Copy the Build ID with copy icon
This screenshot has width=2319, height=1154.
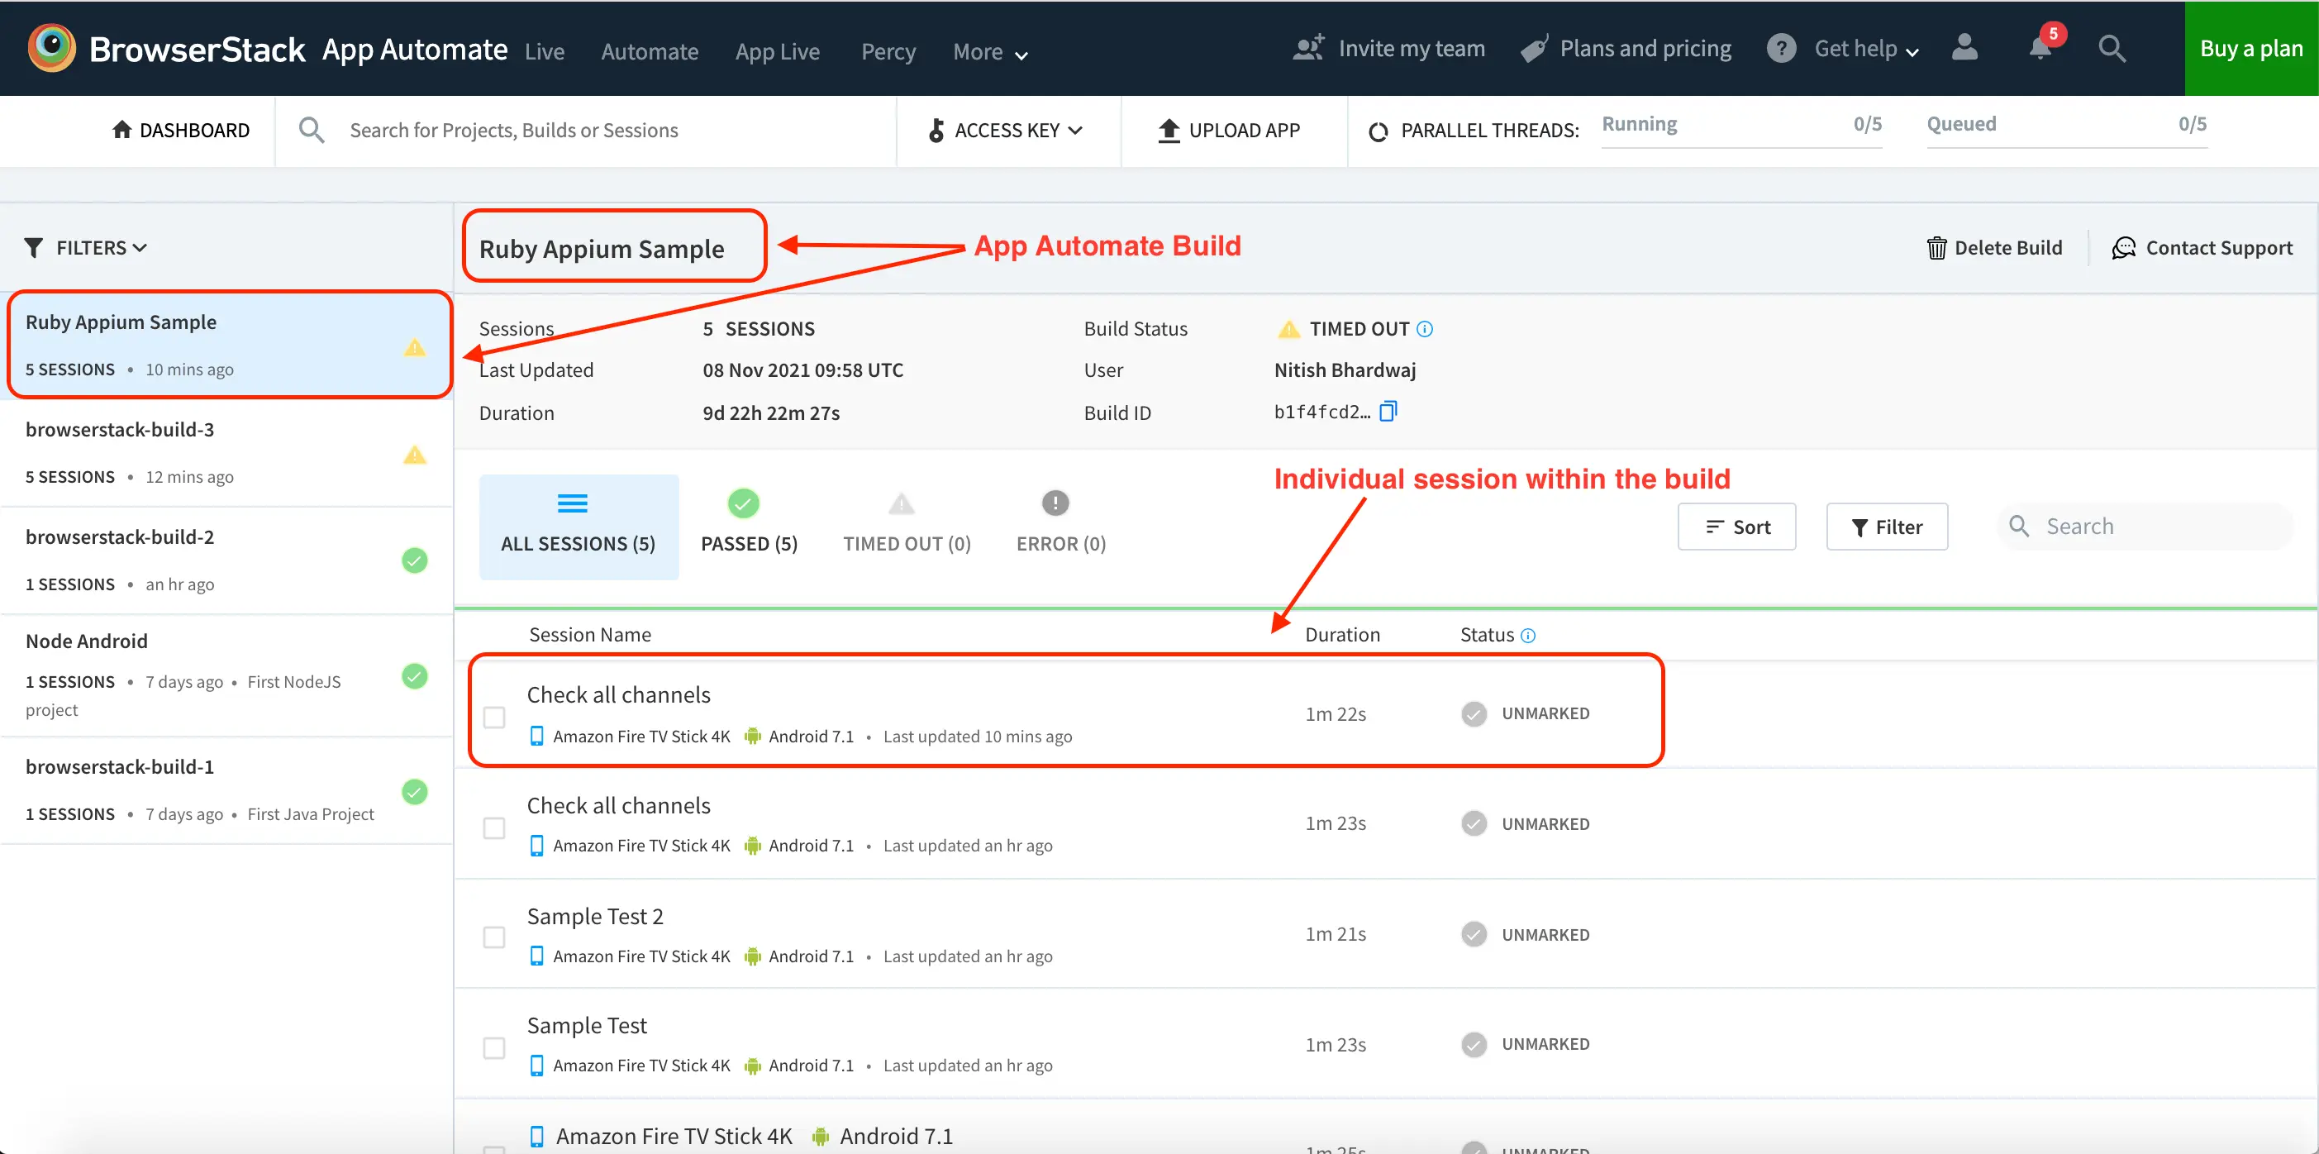click(x=1388, y=412)
